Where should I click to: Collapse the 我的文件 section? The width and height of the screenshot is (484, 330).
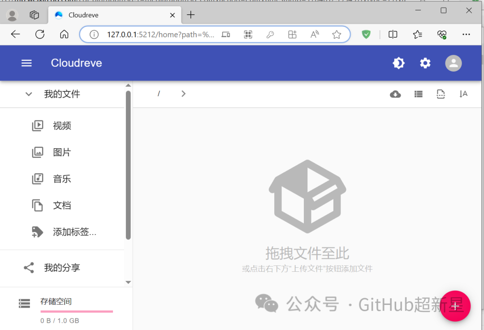[x=29, y=94]
